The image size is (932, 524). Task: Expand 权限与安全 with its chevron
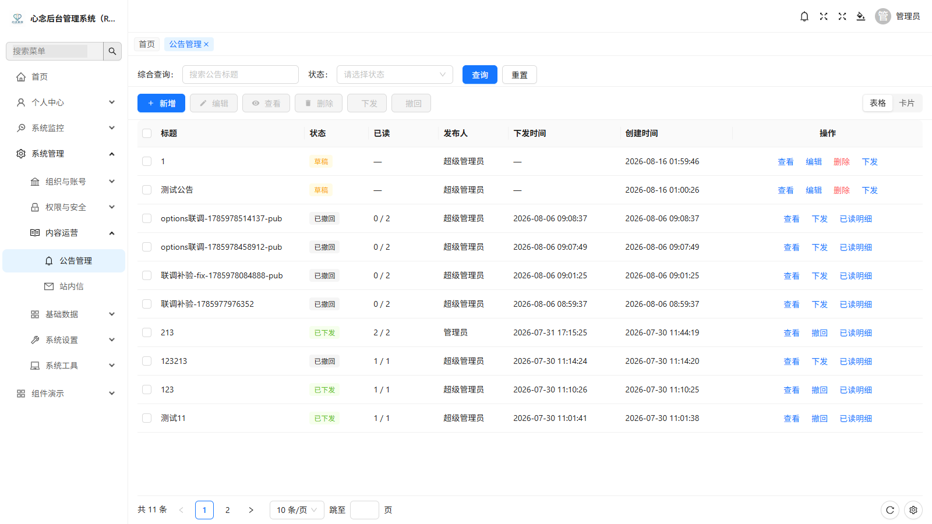click(x=112, y=207)
